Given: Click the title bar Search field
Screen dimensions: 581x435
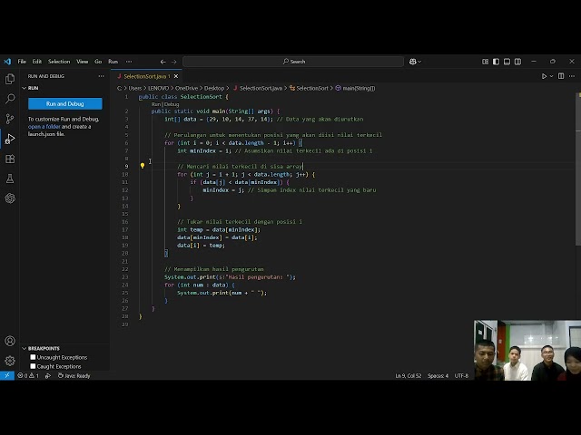Looking at the screenshot, I should point(293,62).
